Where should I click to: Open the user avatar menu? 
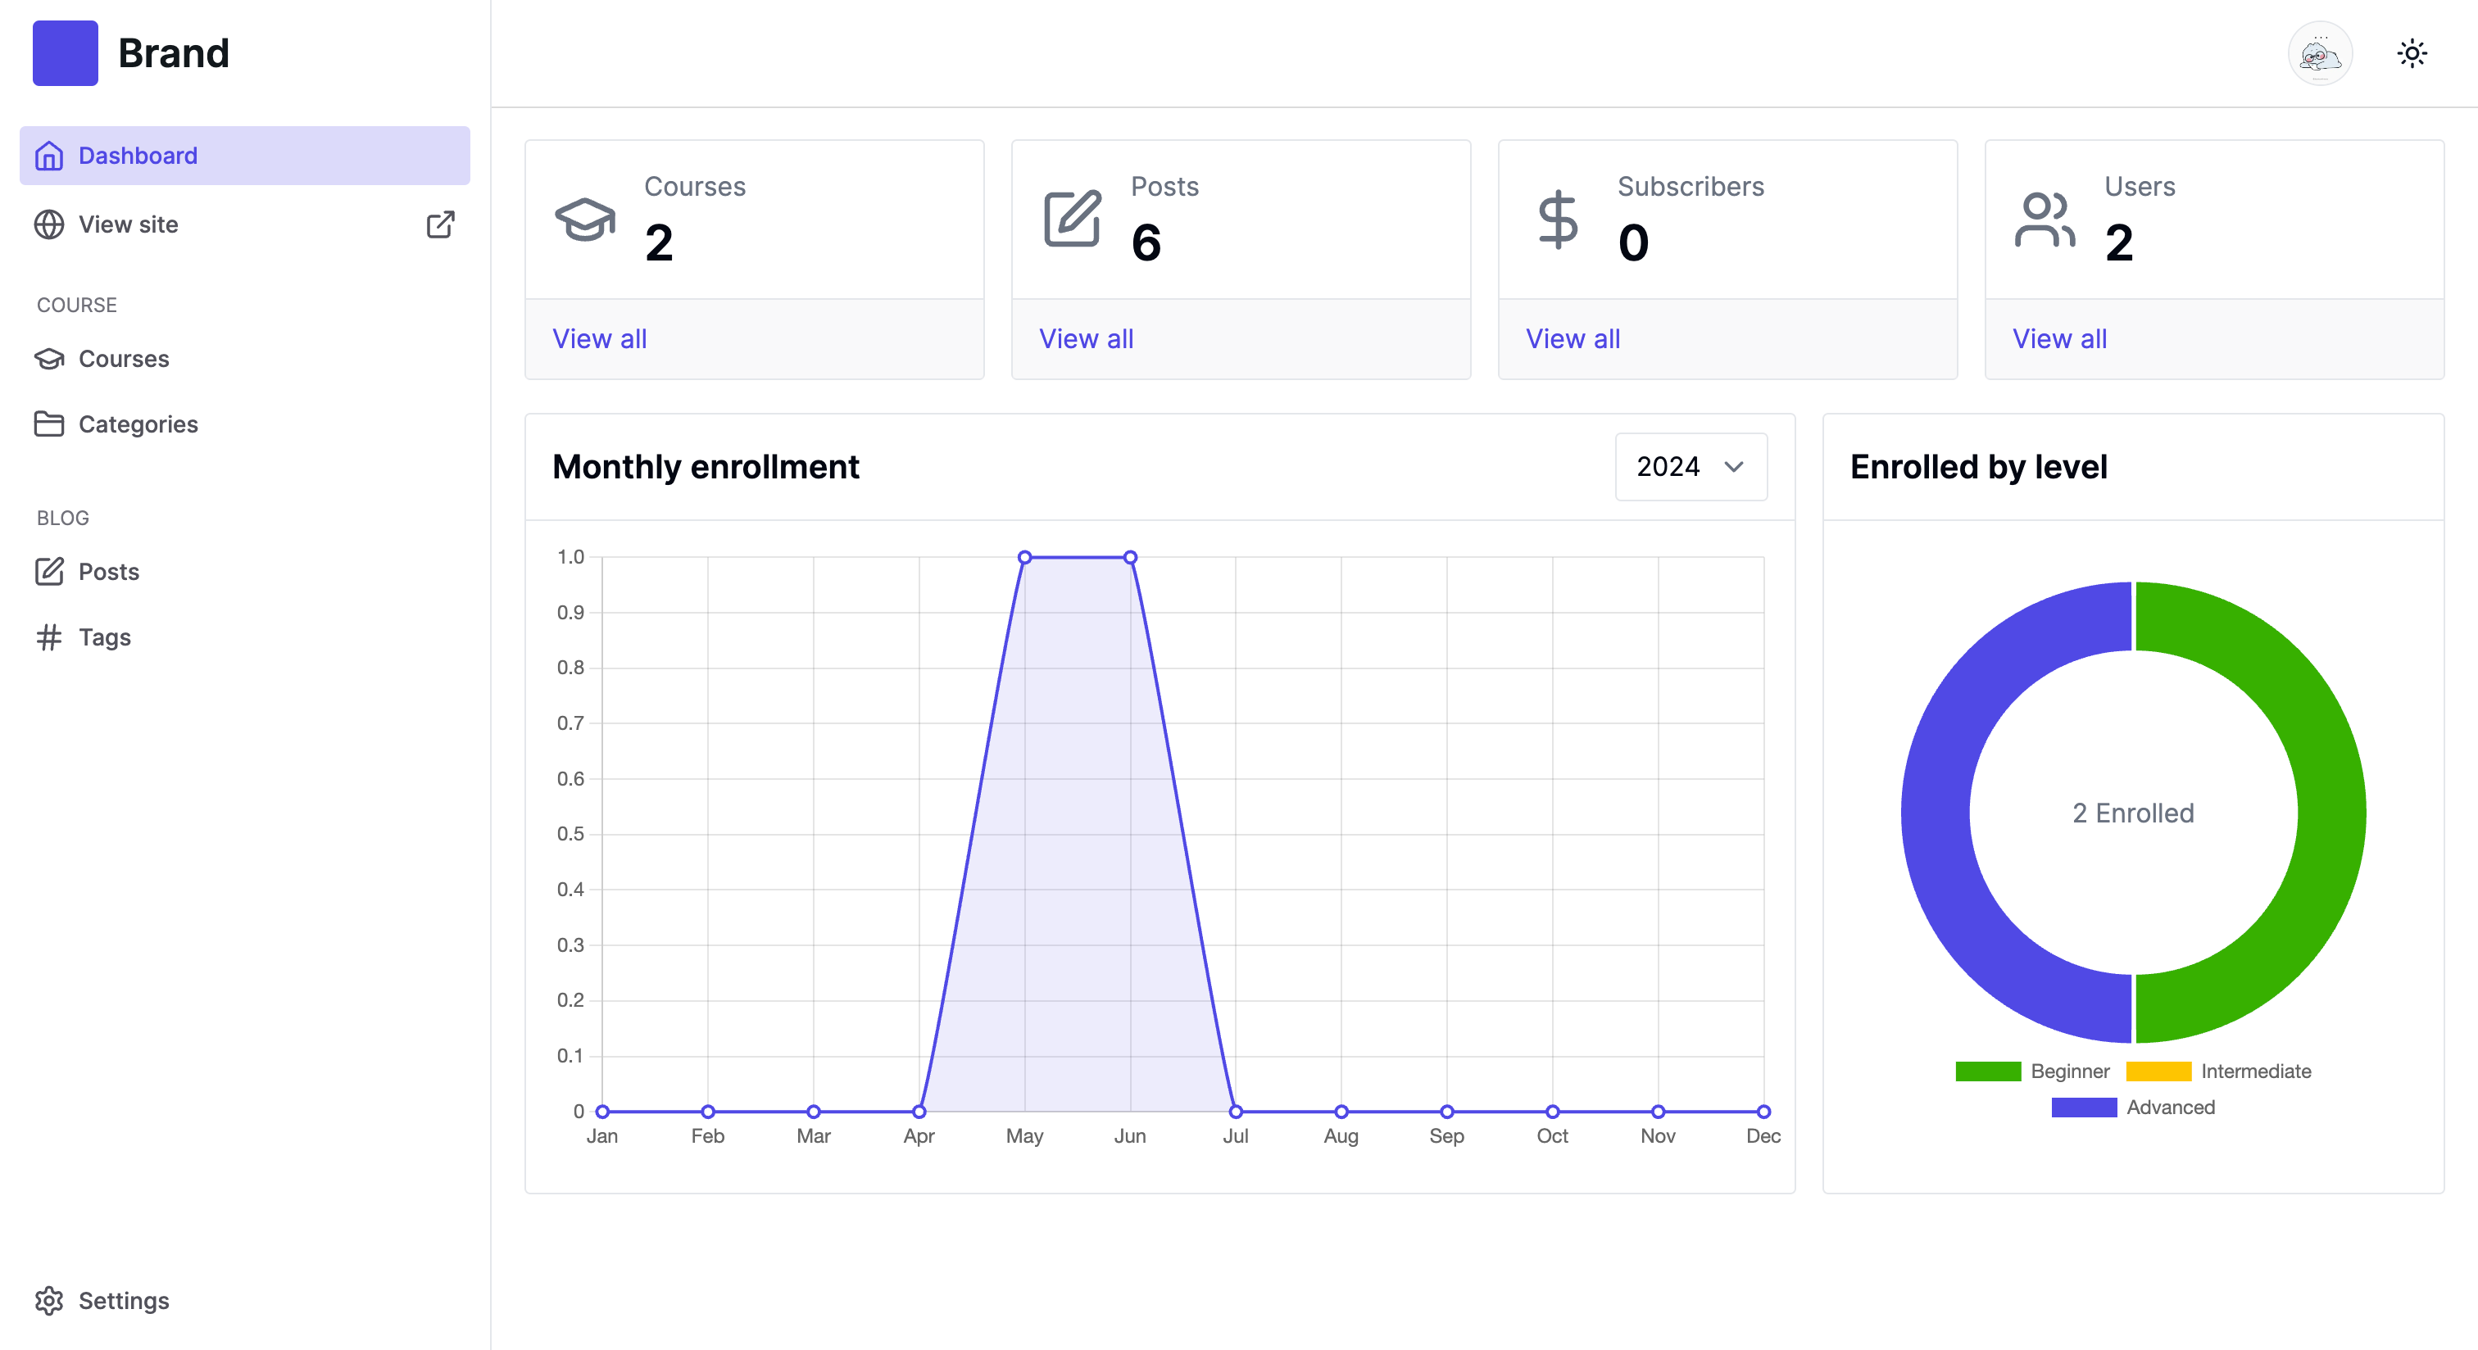(2319, 54)
